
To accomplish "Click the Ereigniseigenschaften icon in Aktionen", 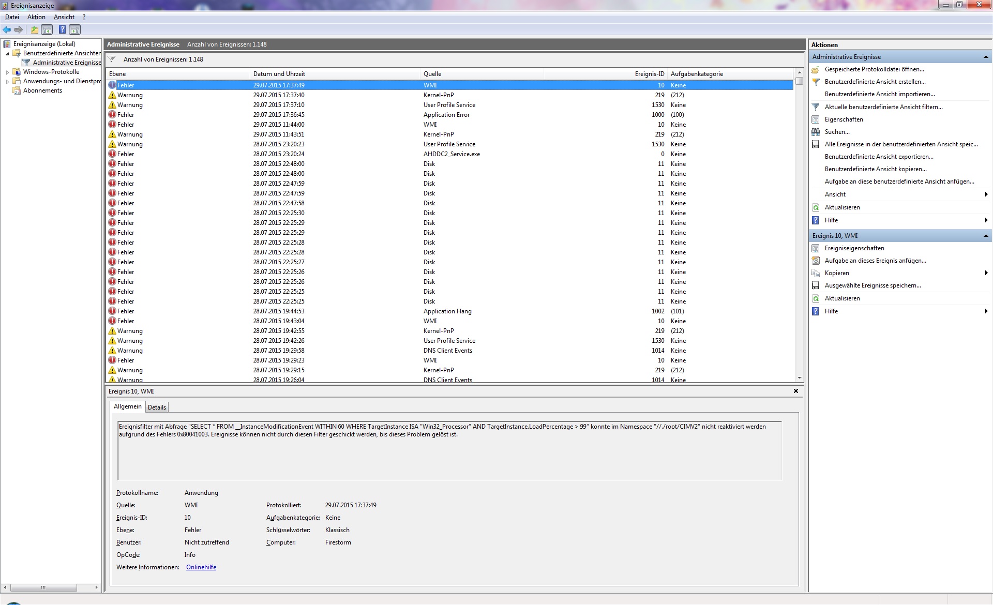I will coord(816,248).
